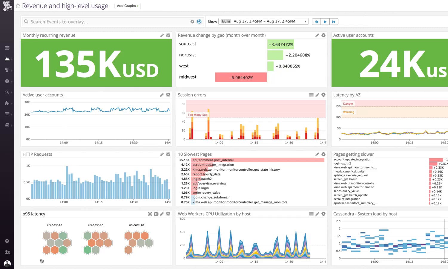Open the Infrastructure host map from the sidebar
The height and width of the screenshot is (269, 448).
pos(7,70)
